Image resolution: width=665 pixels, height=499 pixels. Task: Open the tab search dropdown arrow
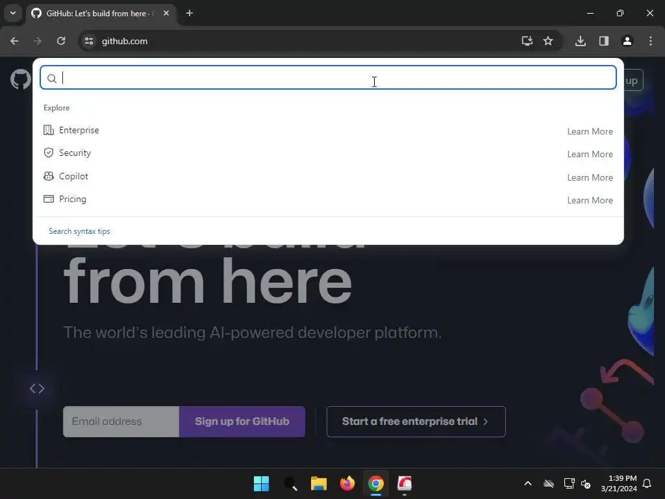[13, 13]
